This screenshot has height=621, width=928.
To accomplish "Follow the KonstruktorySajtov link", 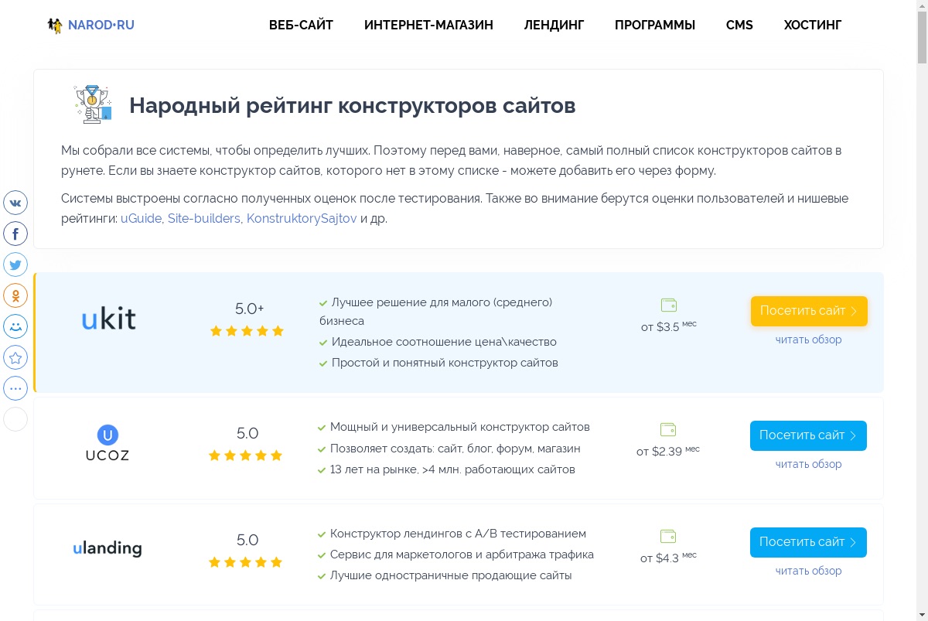I will pyautogui.click(x=302, y=218).
